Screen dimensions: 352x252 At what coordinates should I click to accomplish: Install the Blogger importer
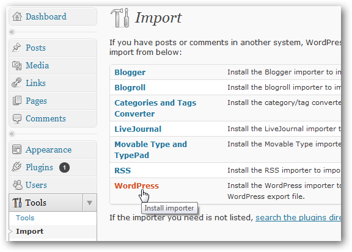pos(130,73)
